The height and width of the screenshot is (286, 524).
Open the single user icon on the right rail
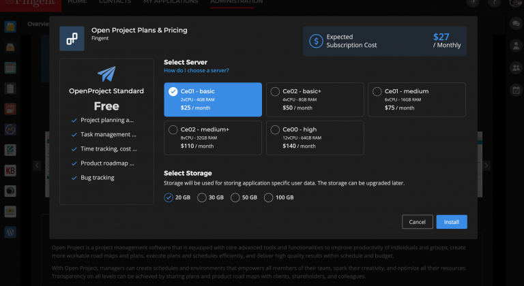tap(516, 46)
